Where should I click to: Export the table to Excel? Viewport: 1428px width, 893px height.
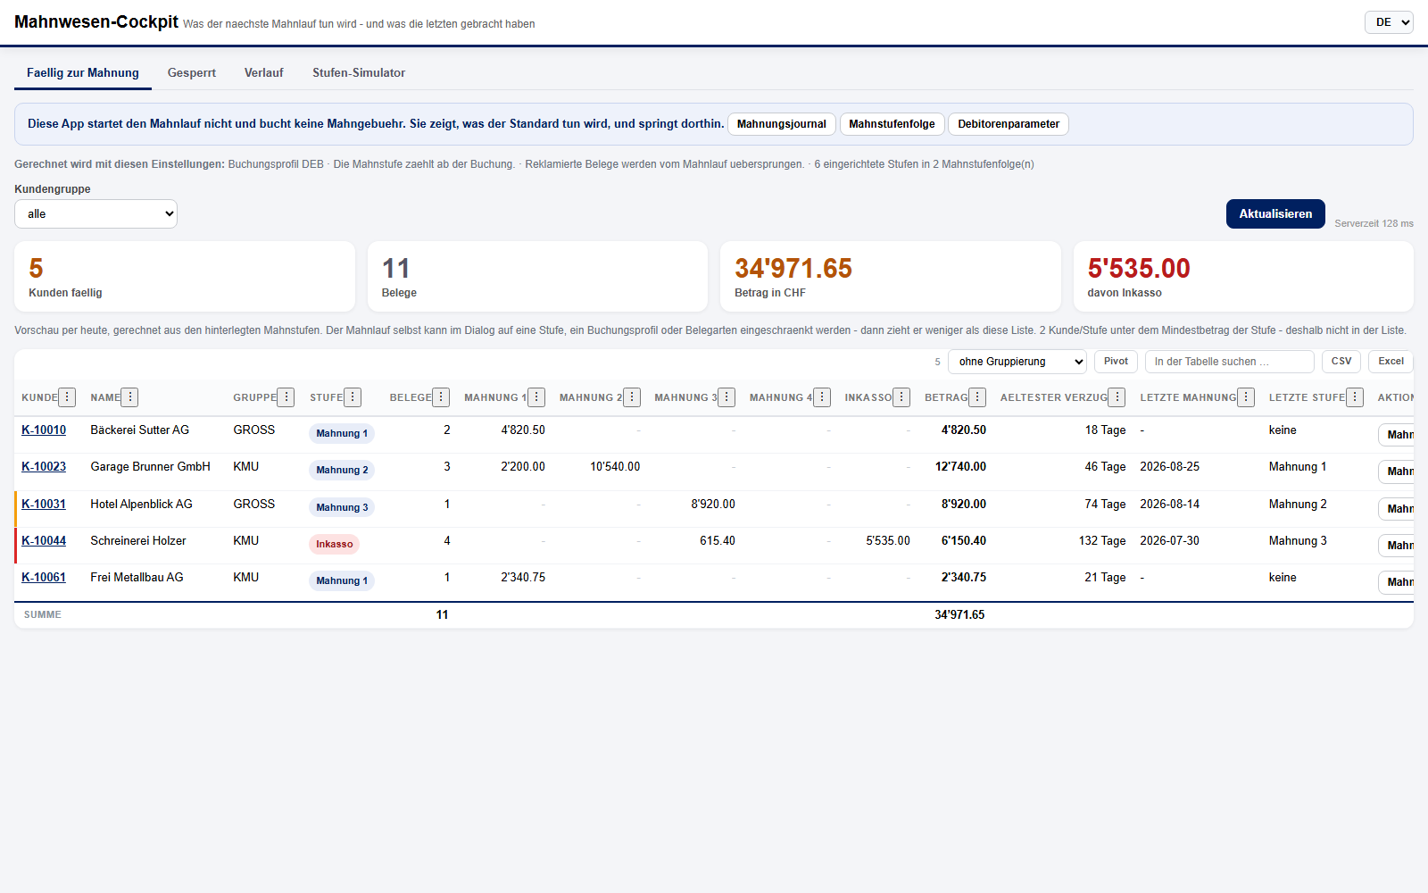click(1391, 362)
